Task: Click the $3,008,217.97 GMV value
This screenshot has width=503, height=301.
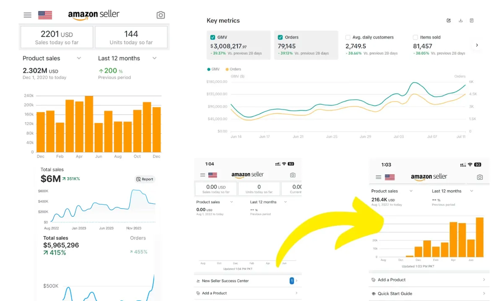Action: (228, 46)
